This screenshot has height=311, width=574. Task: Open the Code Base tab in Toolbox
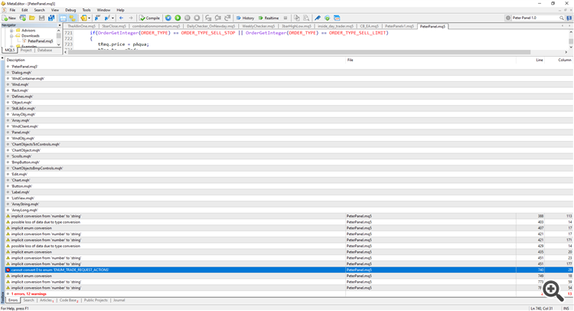69,300
